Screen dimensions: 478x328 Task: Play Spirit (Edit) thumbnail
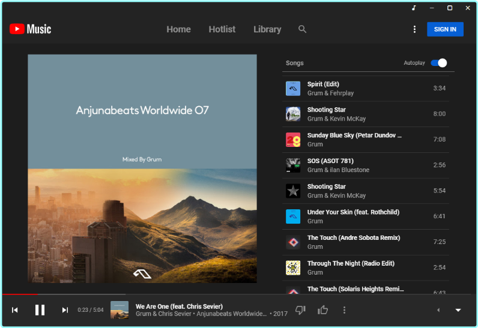coord(293,89)
